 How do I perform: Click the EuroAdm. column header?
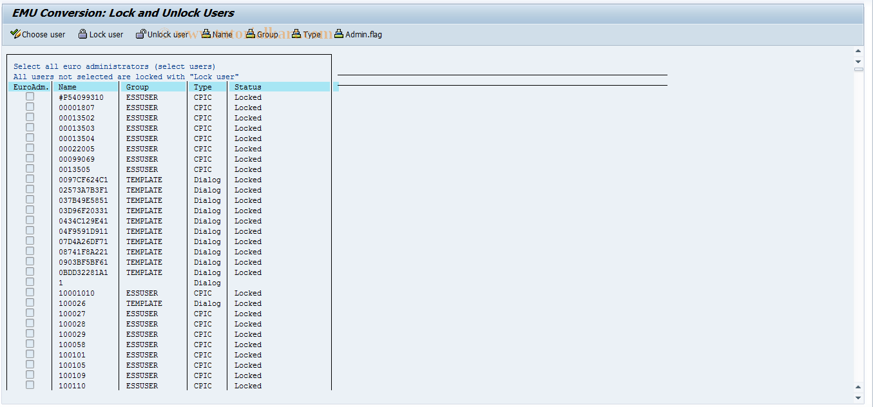pos(31,87)
